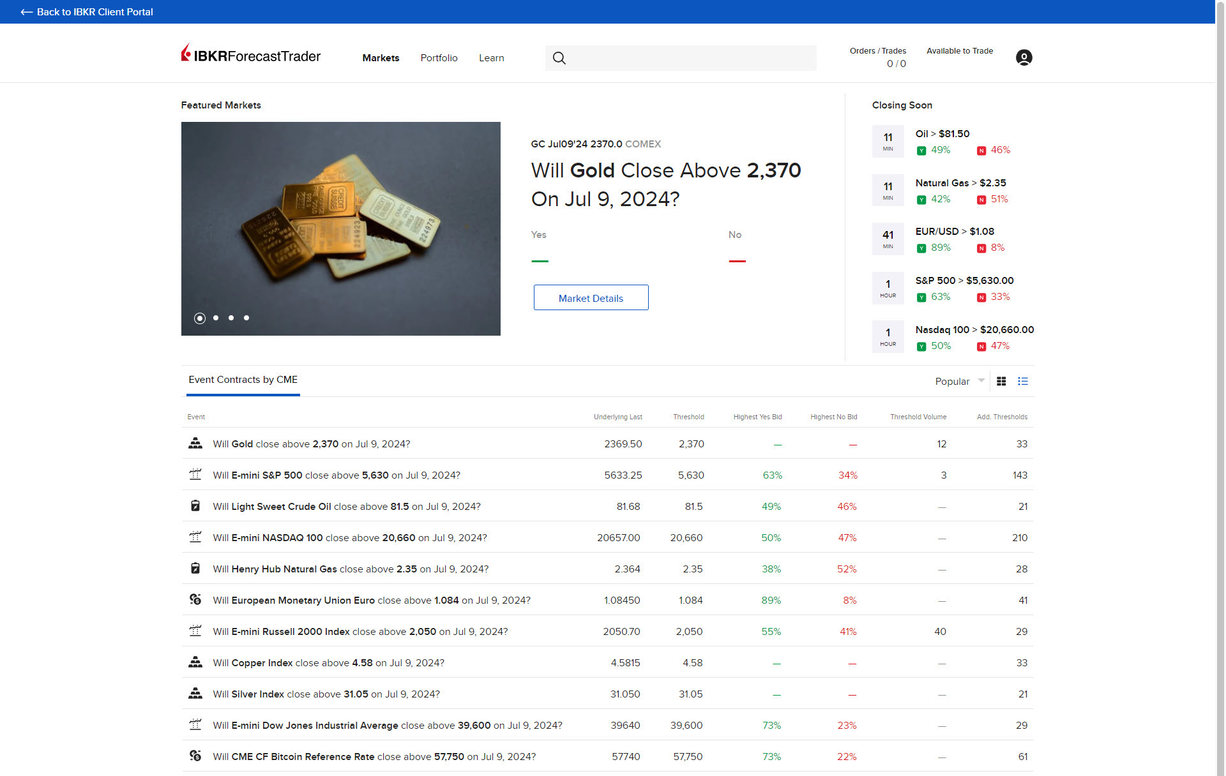This screenshot has height=776, width=1226.
Task: Open the Markets navigation menu
Action: tap(380, 57)
